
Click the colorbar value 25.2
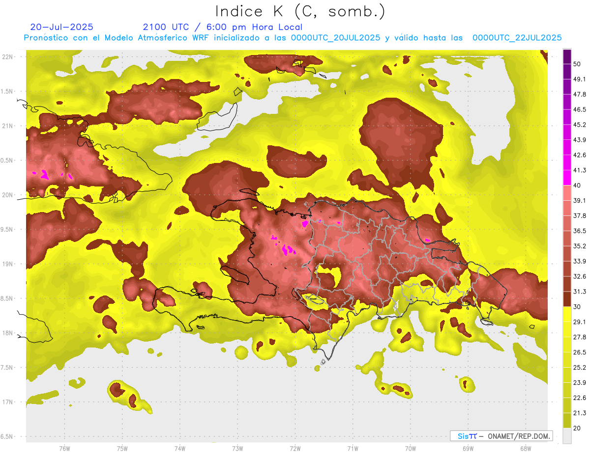[580, 368]
